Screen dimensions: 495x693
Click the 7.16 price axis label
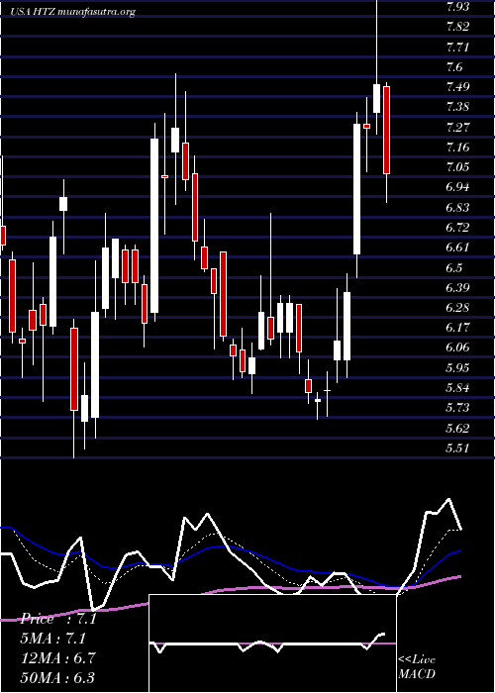457,148
